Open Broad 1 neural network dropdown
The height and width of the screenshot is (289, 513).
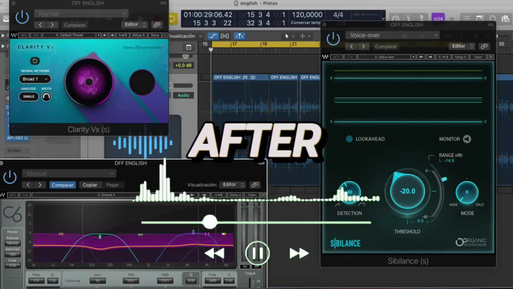click(x=35, y=79)
